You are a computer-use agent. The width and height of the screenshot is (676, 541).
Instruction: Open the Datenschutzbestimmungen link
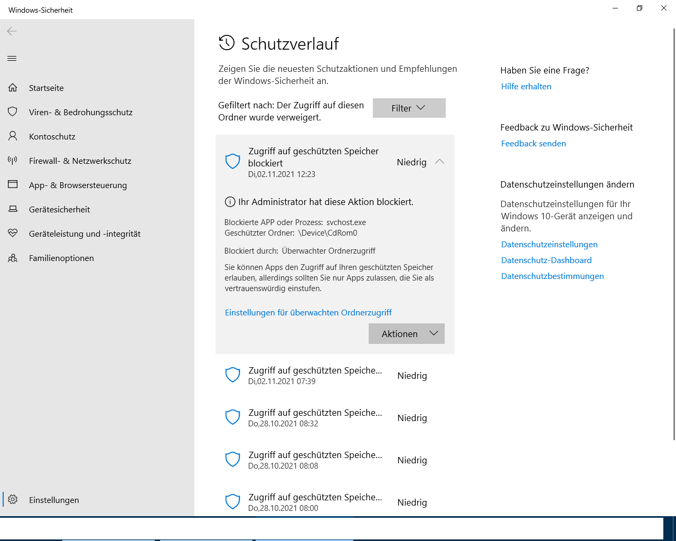point(552,276)
